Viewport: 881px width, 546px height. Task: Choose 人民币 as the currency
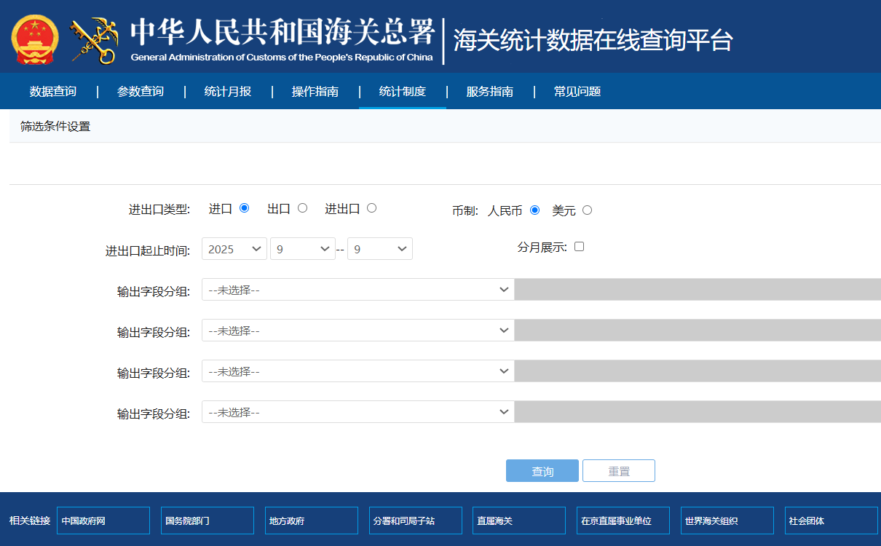[x=534, y=210]
